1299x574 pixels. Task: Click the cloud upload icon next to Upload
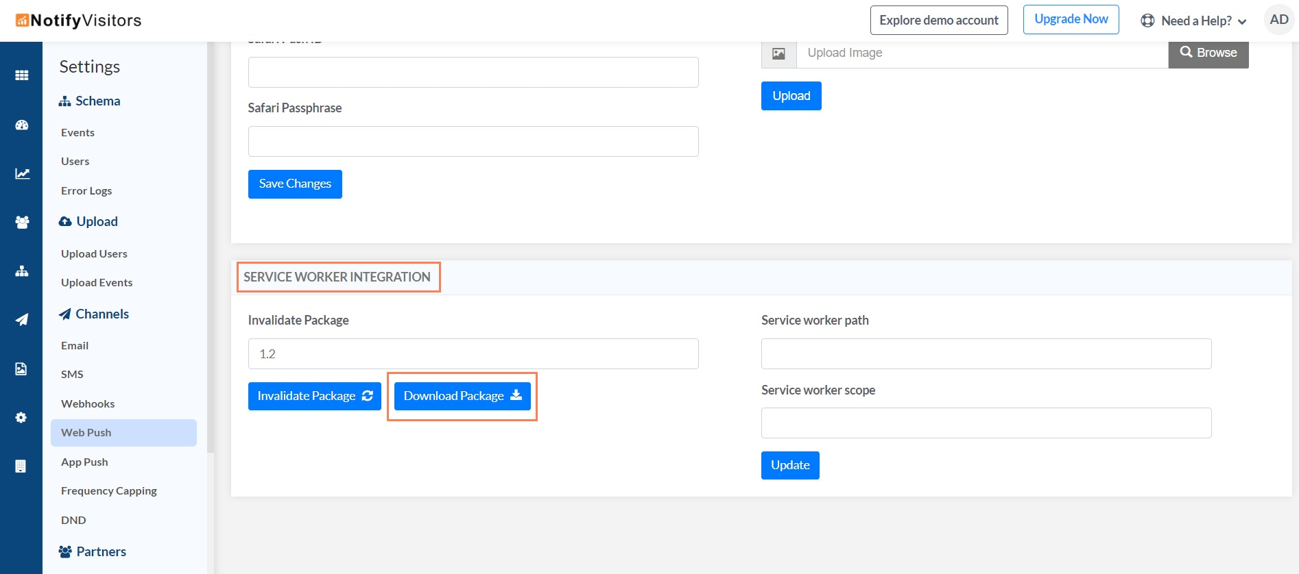65,222
